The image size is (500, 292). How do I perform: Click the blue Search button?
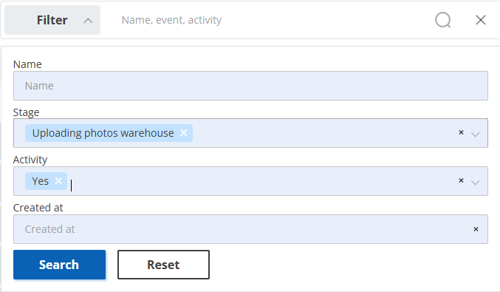(59, 265)
